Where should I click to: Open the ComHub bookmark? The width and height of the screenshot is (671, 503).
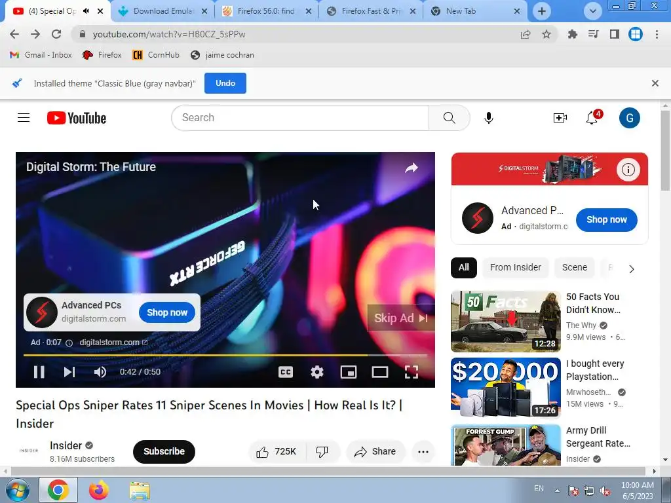[156, 55]
